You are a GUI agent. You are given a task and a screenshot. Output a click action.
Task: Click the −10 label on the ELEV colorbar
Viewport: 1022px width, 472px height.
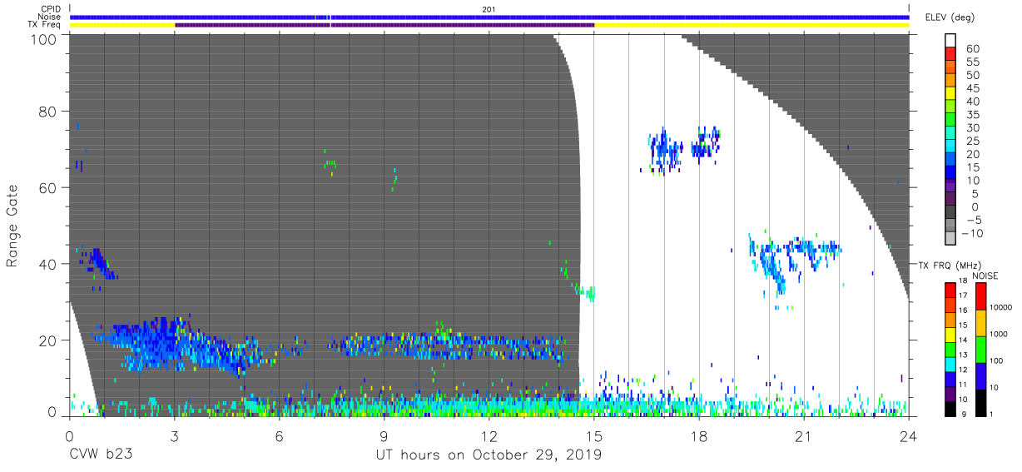pos(972,233)
